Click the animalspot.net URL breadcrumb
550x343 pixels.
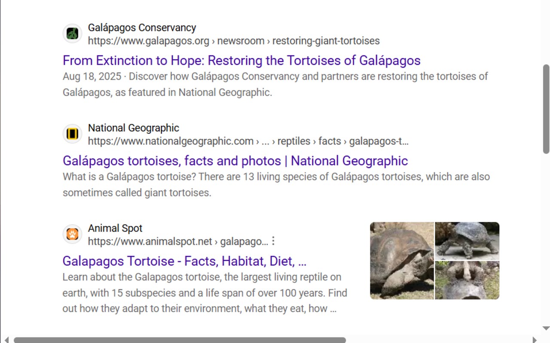(177, 242)
